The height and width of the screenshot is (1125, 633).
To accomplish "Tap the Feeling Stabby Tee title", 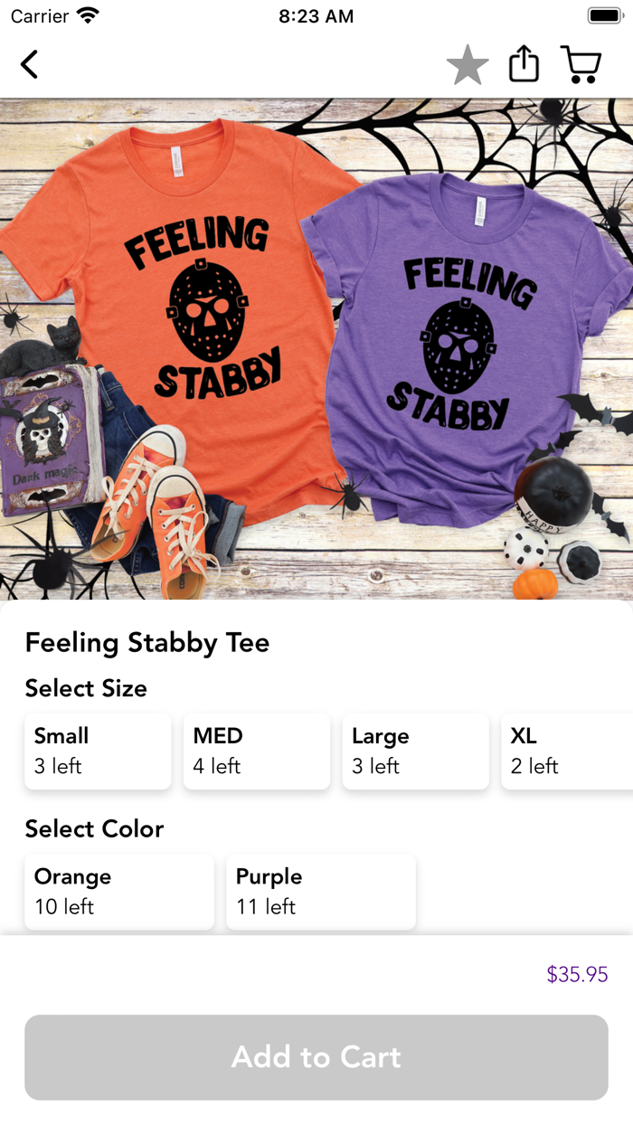I will click(147, 643).
